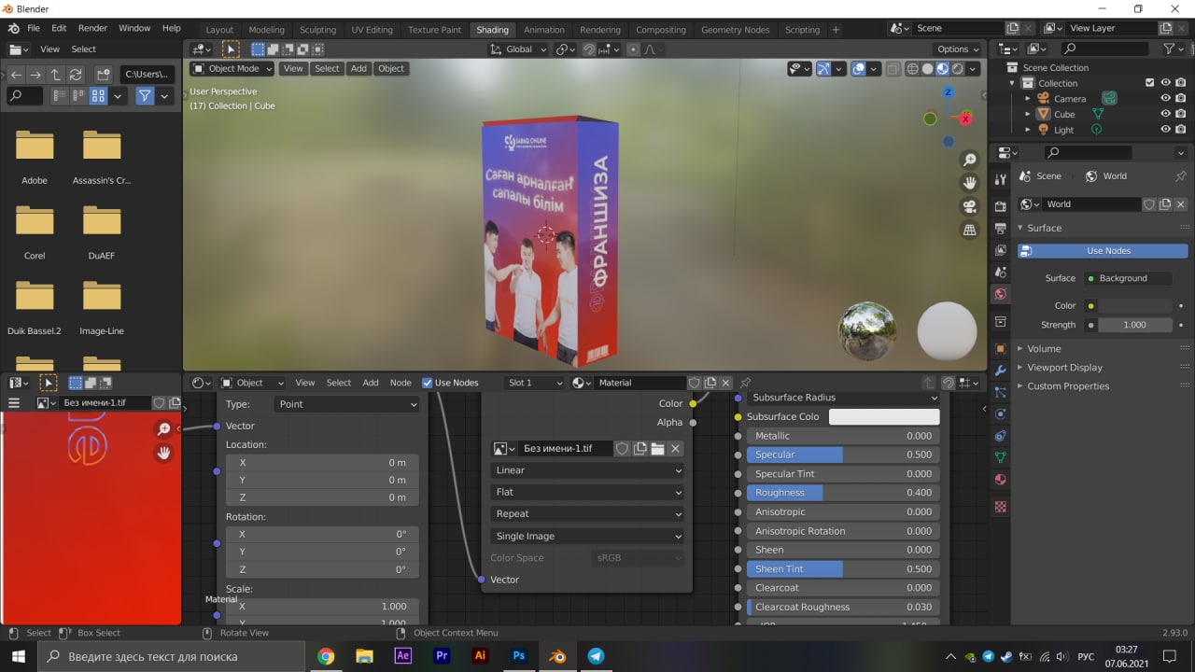Click the zoom viewport magnifier gizmo
This screenshot has width=1195, height=672.
[970, 161]
